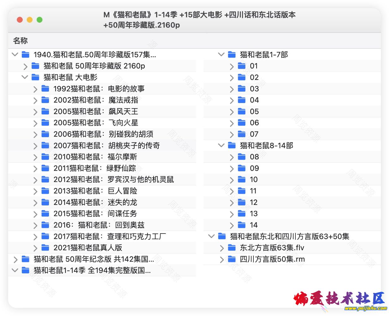Collapse the 猫和老鼠 大电影 folder

click(x=25, y=77)
